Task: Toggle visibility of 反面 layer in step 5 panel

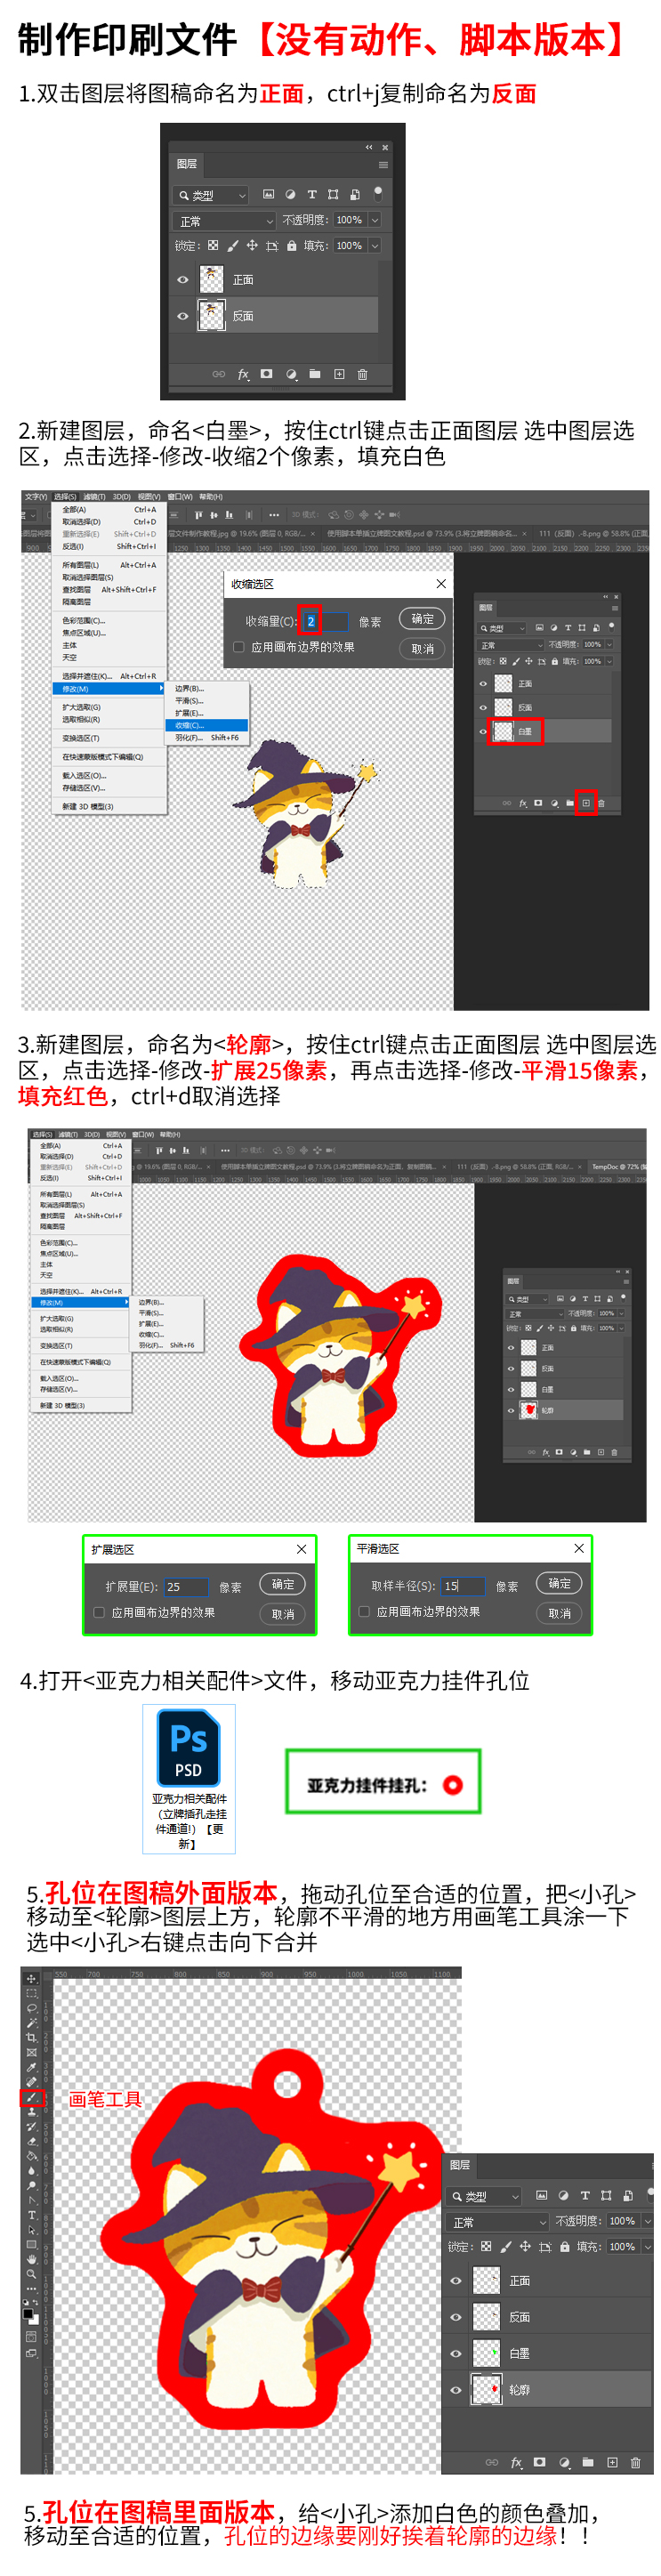Action: [456, 2318]
